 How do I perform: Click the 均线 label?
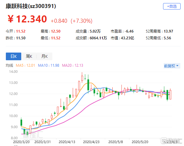pyautogui.click(x=10, y=65)
